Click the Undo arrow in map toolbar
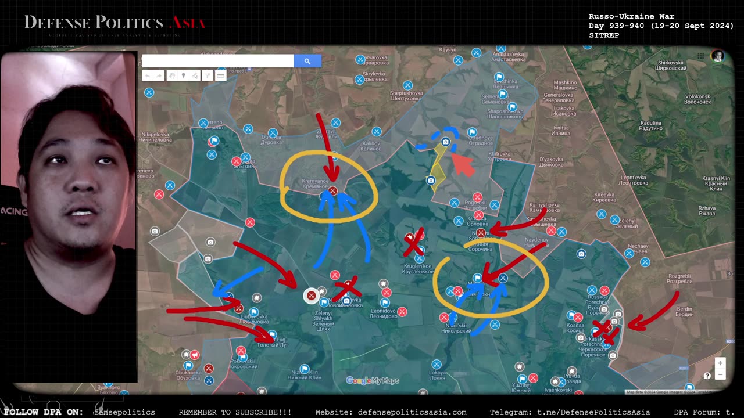 coord(148,75)
